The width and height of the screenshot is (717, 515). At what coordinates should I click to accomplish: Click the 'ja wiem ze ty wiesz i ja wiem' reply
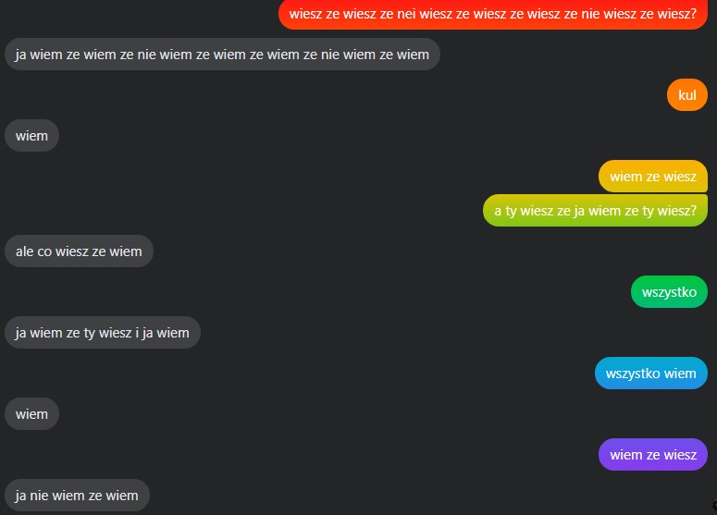point(103,333)
